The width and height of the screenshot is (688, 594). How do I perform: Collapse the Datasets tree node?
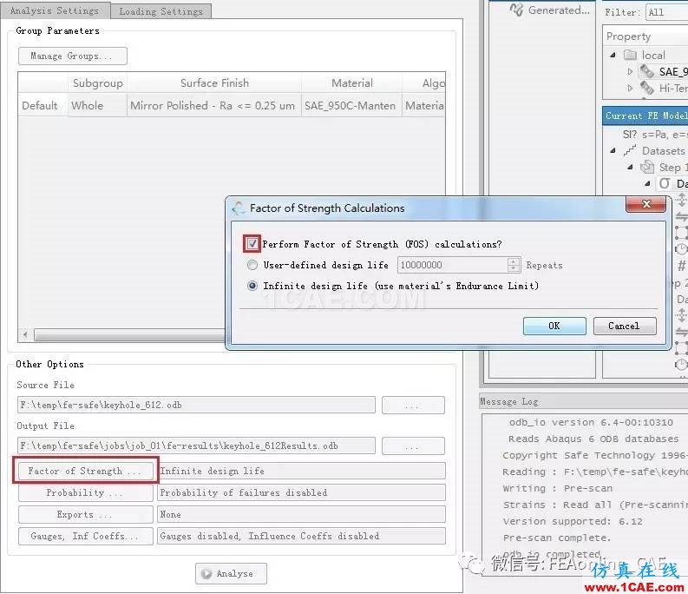coord(613,151)
